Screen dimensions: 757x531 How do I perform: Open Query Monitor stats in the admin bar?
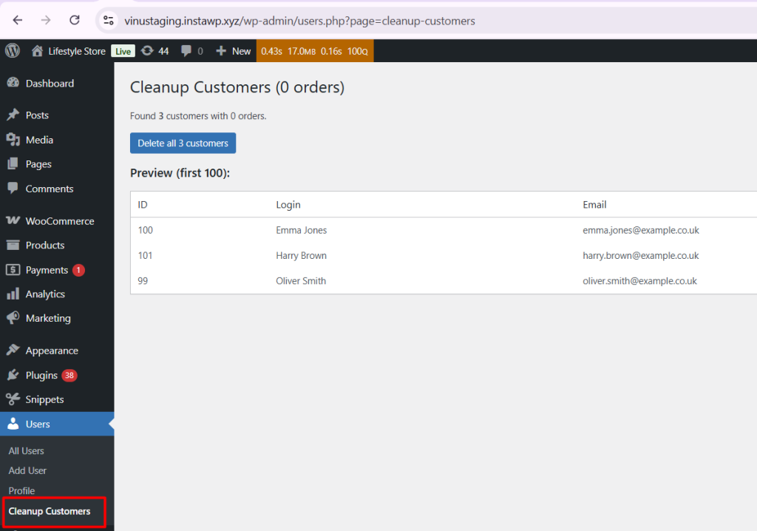tap(314, 50)
